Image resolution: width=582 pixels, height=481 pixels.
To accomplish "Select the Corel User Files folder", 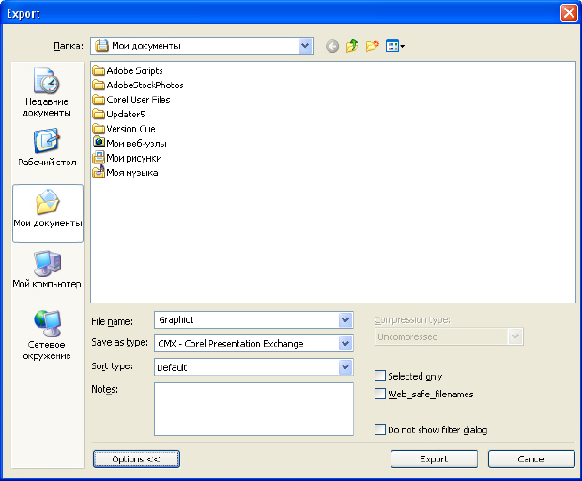I will [137, 100].
